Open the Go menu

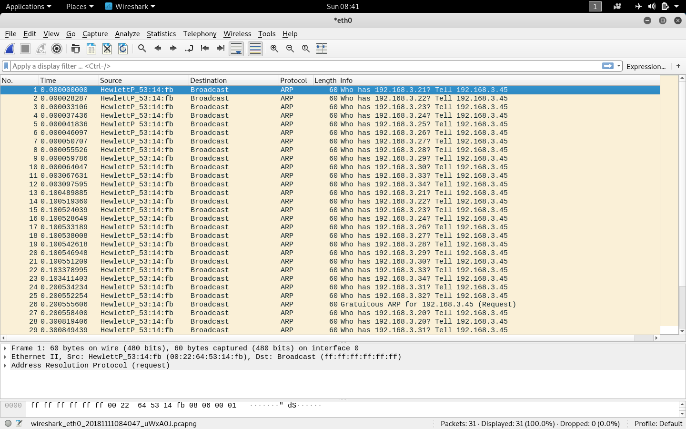(71, 34)
